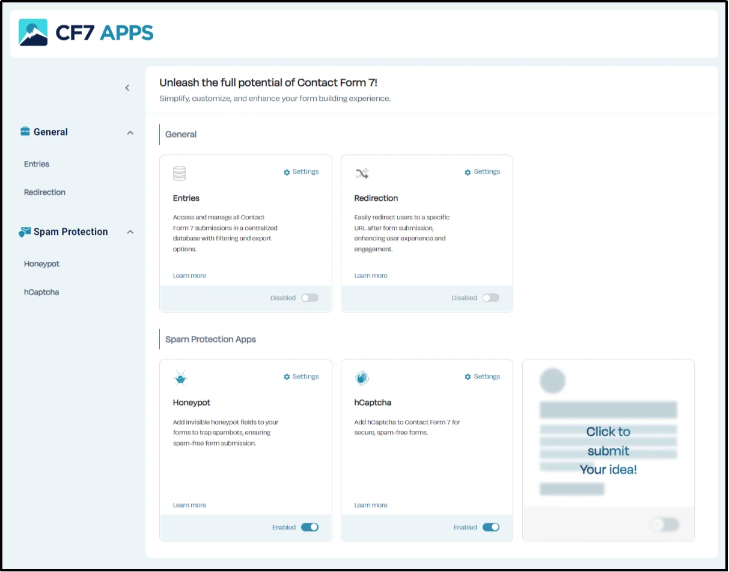Open Honeypot in the sidebar
Screen dimensions: 729x572
(x=41, y=264)
